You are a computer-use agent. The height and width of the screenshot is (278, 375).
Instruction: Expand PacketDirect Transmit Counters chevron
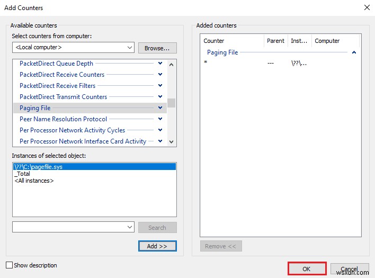(160, 97)
